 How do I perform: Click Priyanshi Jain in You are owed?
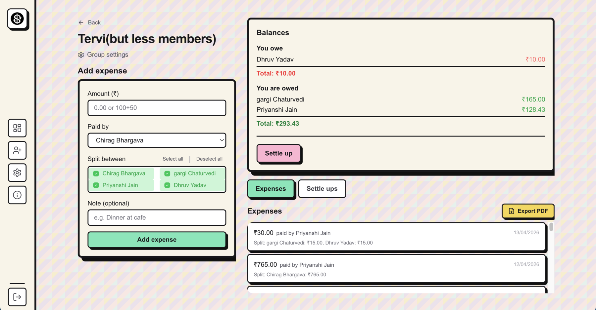click(x=276, y=110)
